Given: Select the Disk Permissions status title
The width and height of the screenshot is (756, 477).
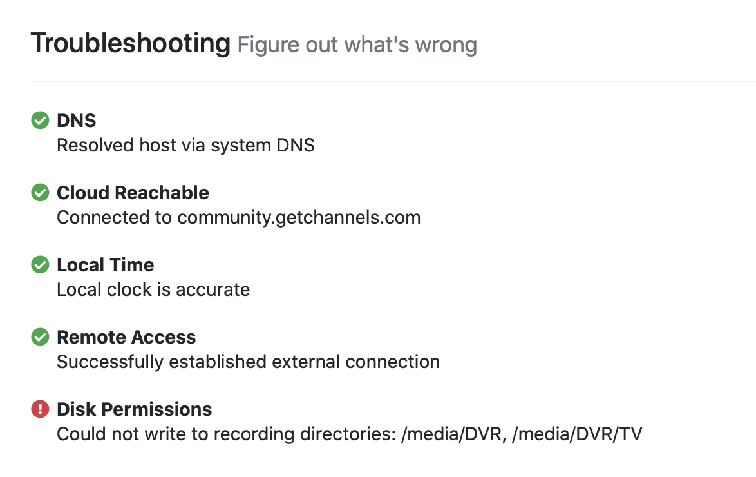Looking at the screenshot, I should coord(135,409).
